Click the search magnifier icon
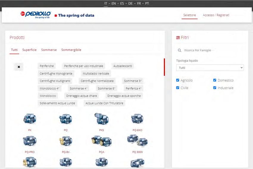253x169 pixels. tap(179, 50)
